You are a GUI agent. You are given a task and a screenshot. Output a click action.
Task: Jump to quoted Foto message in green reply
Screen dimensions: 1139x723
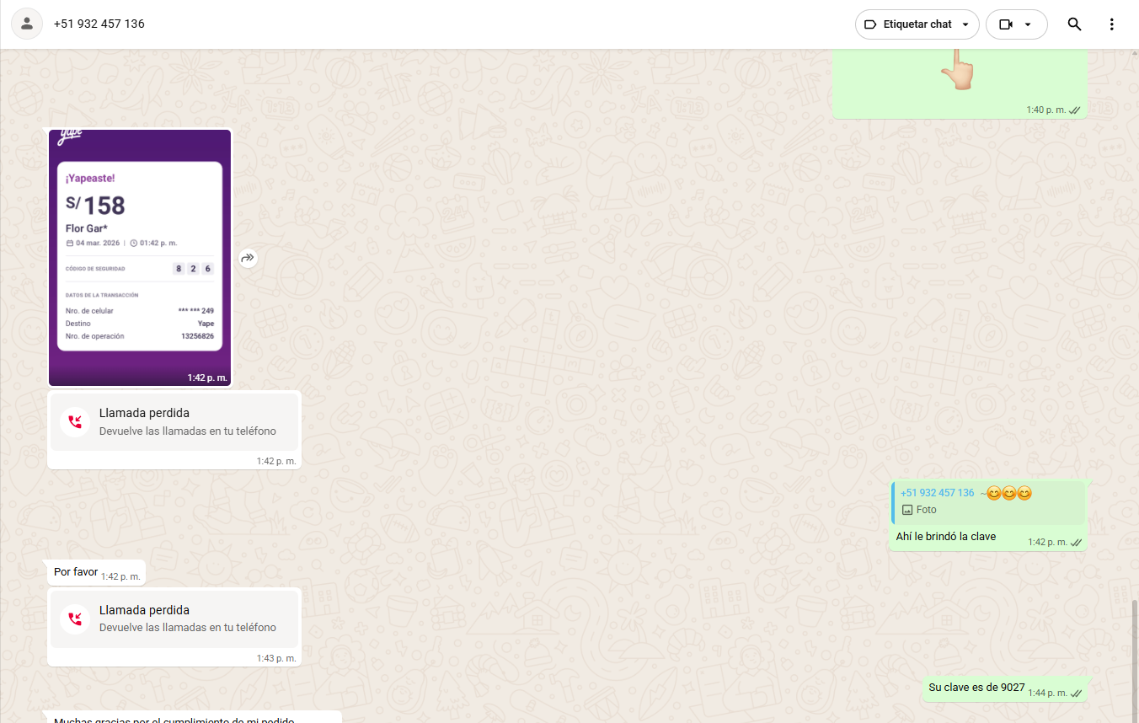987,501
